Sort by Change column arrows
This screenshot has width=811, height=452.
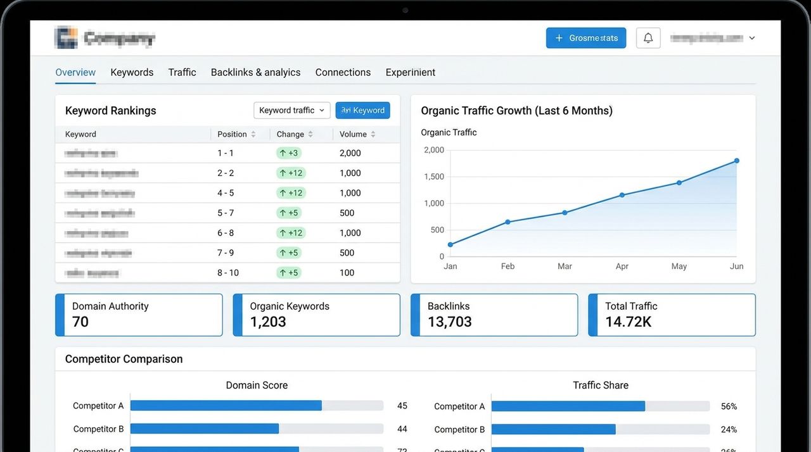point(310,134)
